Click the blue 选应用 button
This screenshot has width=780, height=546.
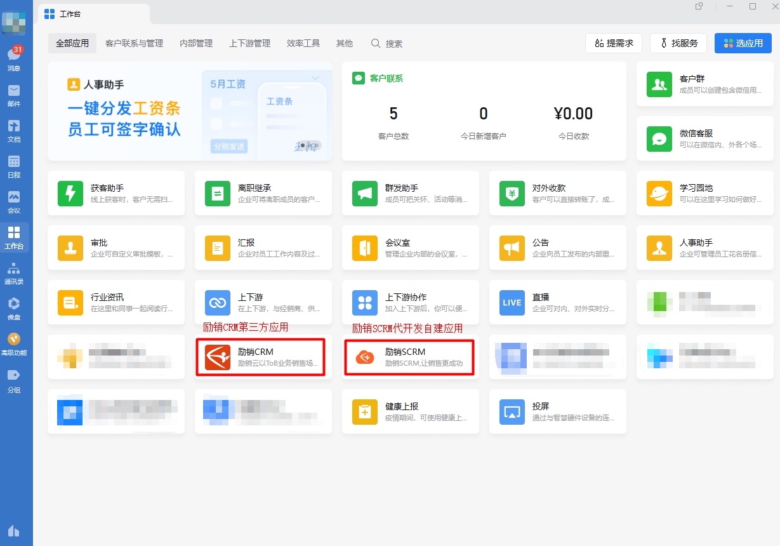[743, 43]
